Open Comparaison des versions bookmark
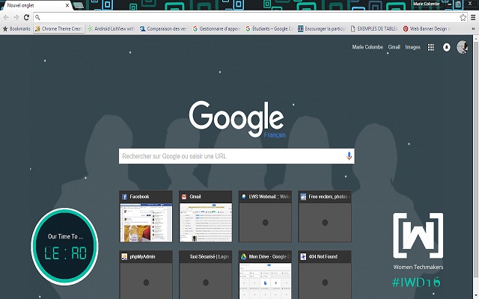 click(163, 28)
